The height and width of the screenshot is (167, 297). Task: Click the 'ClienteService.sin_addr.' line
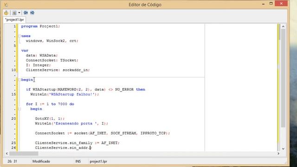coord(63,148)
